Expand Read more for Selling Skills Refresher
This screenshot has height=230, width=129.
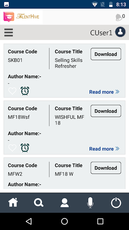coord(104,92)
